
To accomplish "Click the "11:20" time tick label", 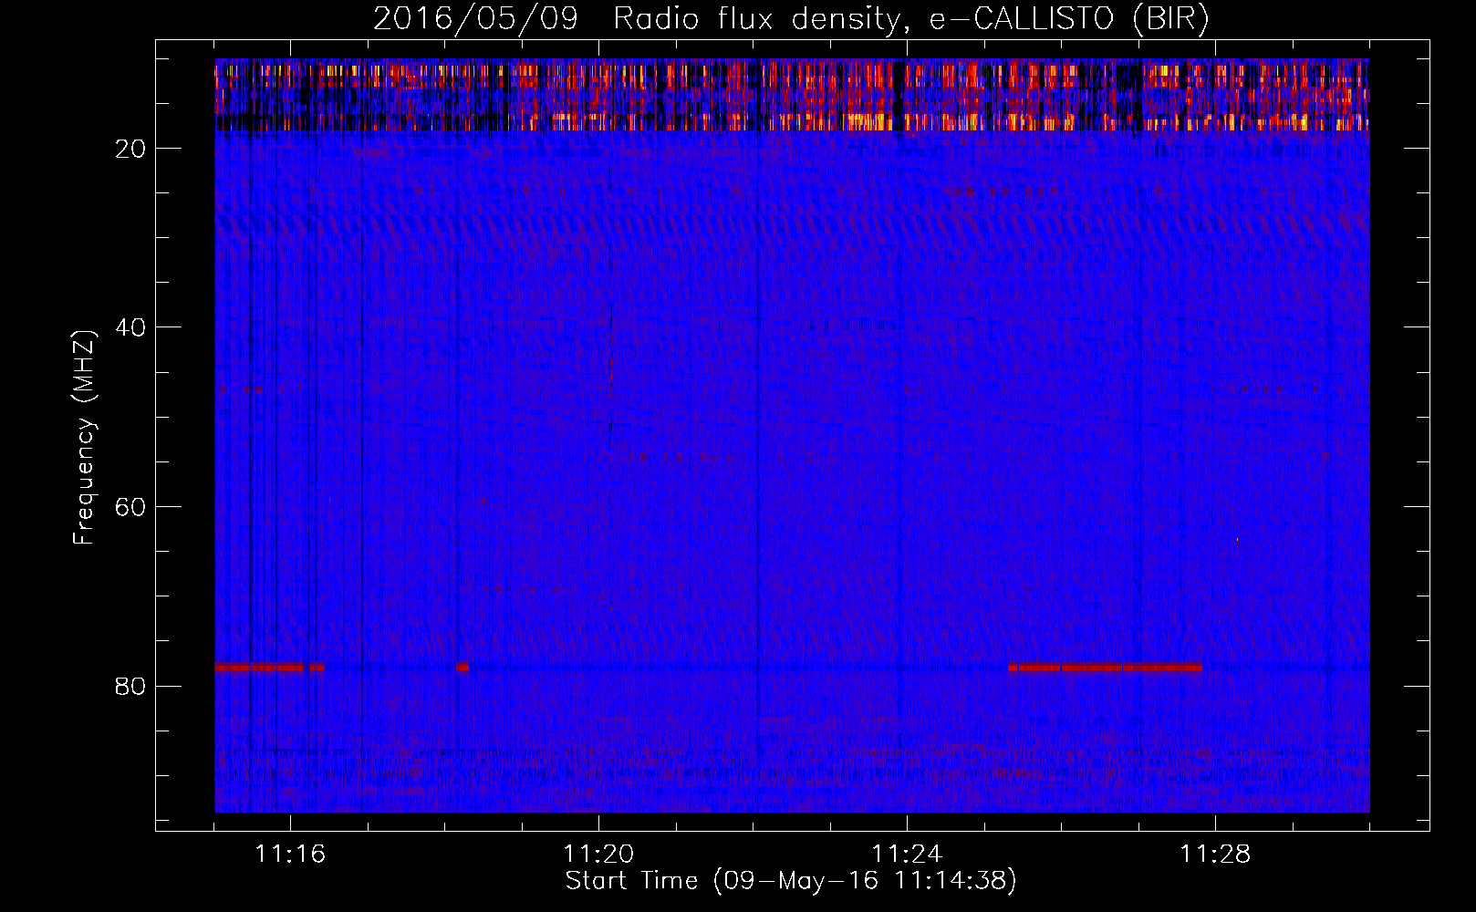I will tap(598, 854).
